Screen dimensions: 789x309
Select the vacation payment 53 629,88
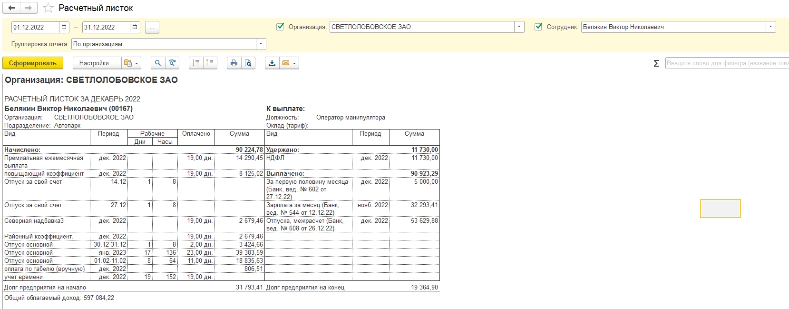[424, 221]
